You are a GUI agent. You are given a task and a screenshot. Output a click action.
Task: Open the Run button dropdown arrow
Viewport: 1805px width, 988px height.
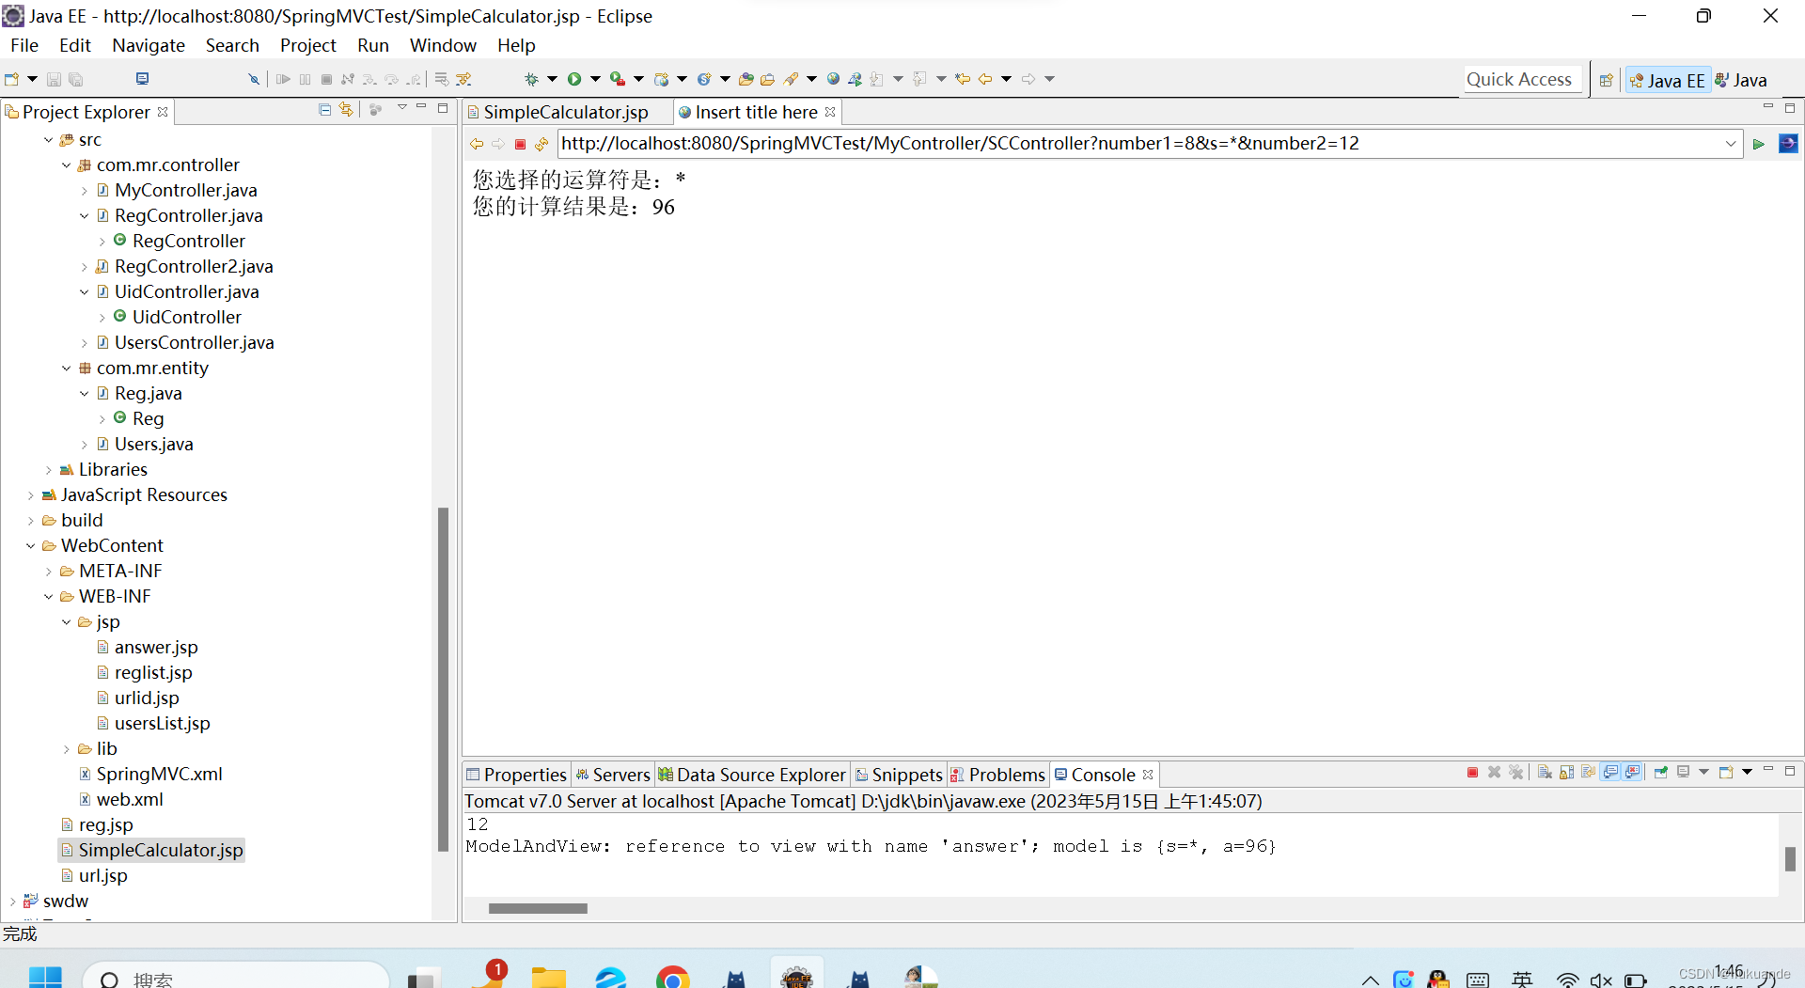point(595,79)
